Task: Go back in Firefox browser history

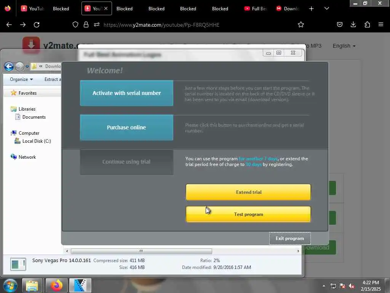Action: (x=9, y=25)
